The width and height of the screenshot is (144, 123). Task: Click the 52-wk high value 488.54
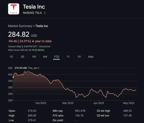coord(127,111)
